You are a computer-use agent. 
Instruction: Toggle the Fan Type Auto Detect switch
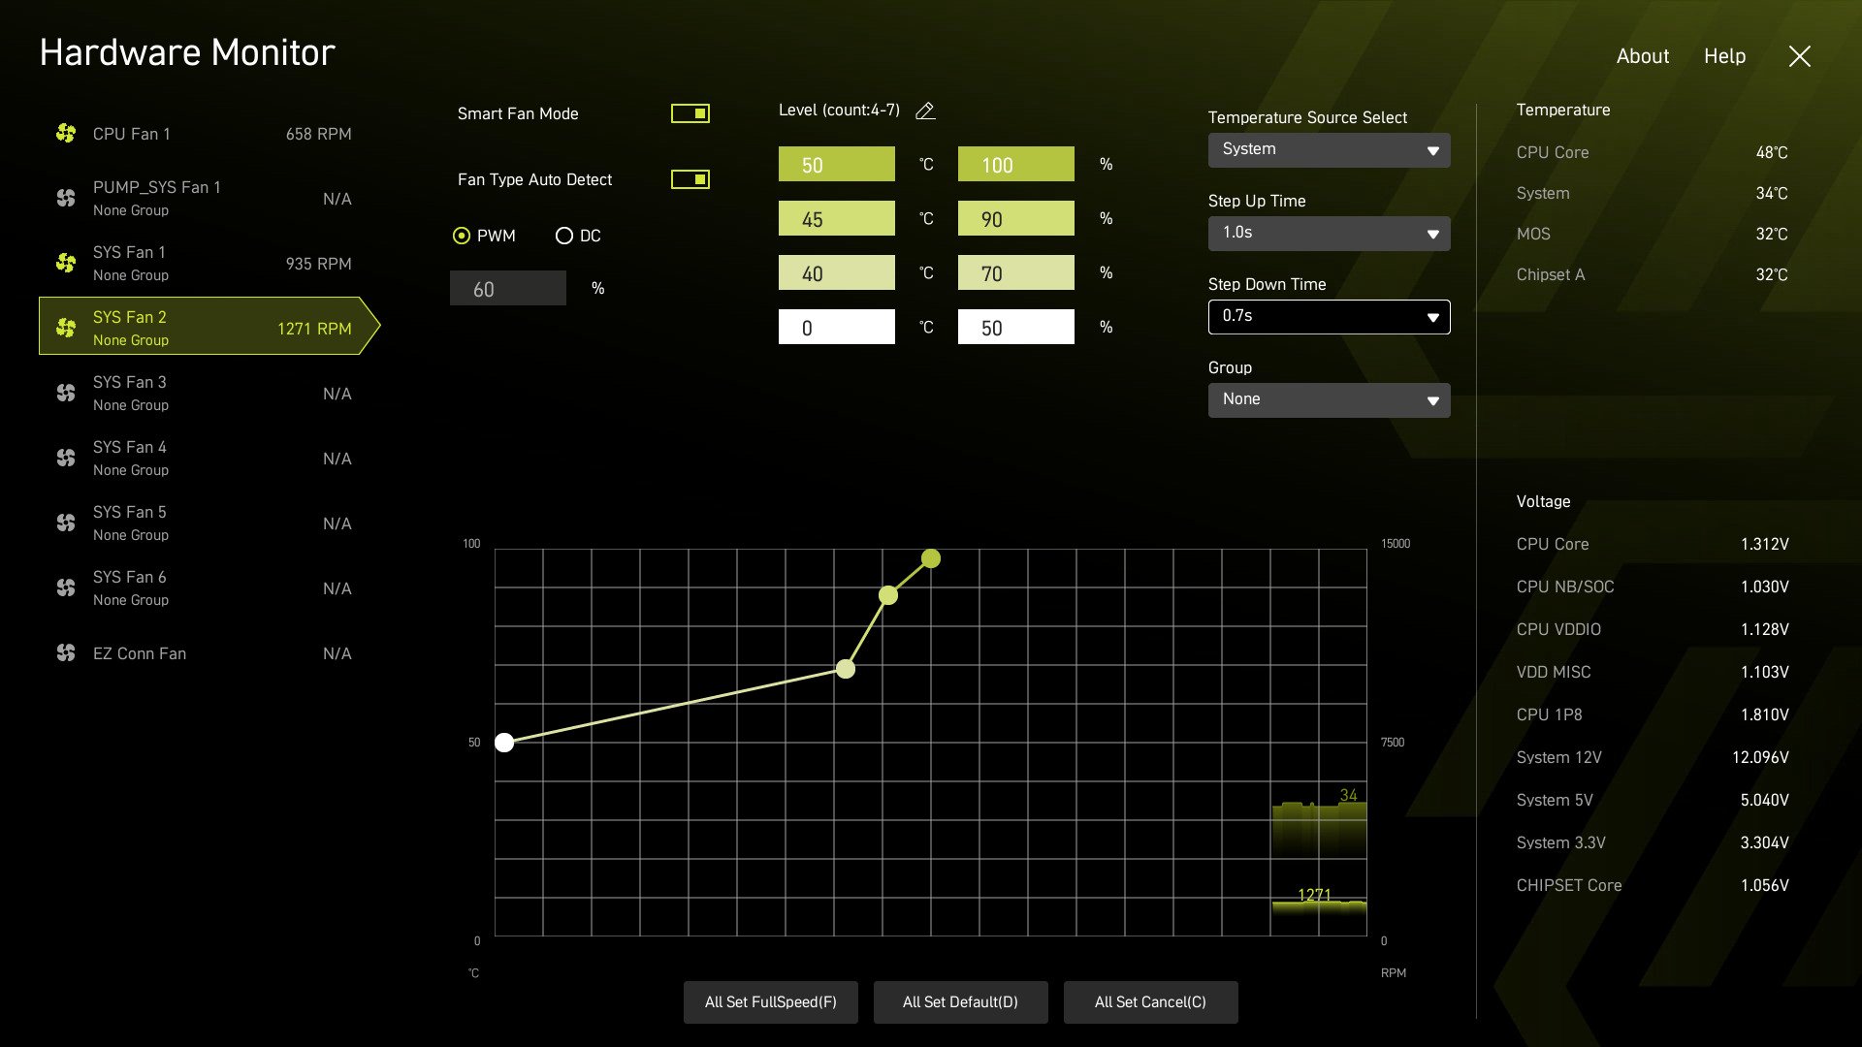690,180
